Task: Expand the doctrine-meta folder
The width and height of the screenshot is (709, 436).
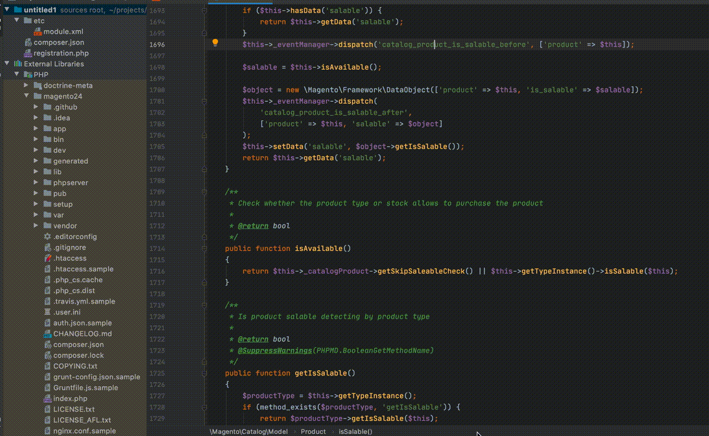Action: point(26,86)
